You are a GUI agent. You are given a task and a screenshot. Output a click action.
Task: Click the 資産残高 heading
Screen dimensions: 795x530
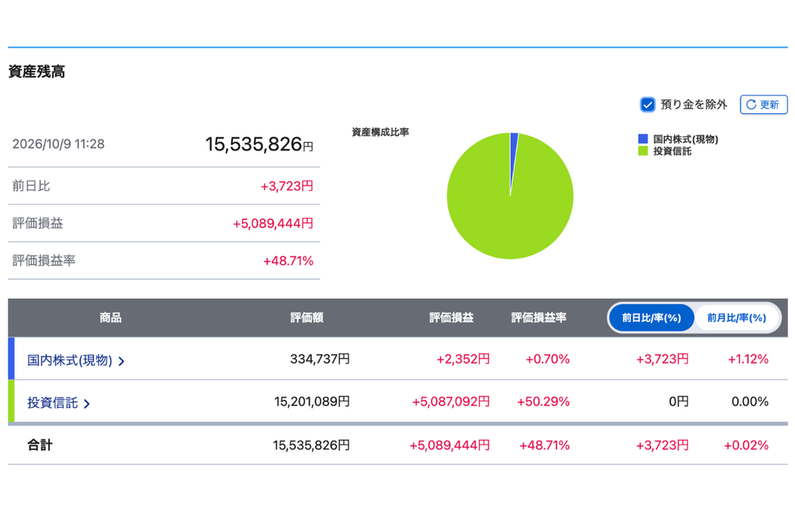pos(36,72)
